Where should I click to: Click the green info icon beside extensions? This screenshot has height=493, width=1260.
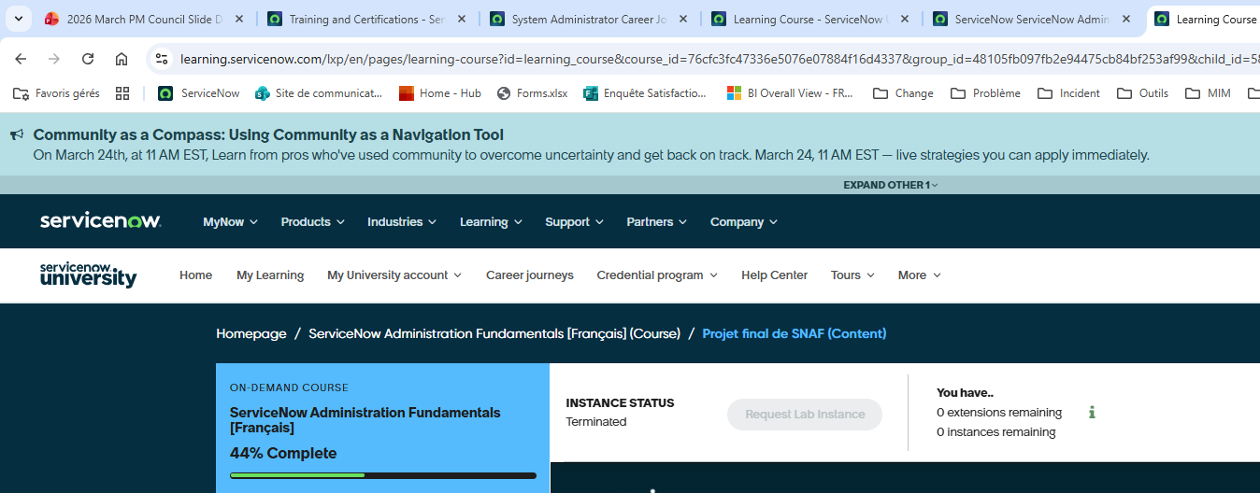tap(1092, 412)
